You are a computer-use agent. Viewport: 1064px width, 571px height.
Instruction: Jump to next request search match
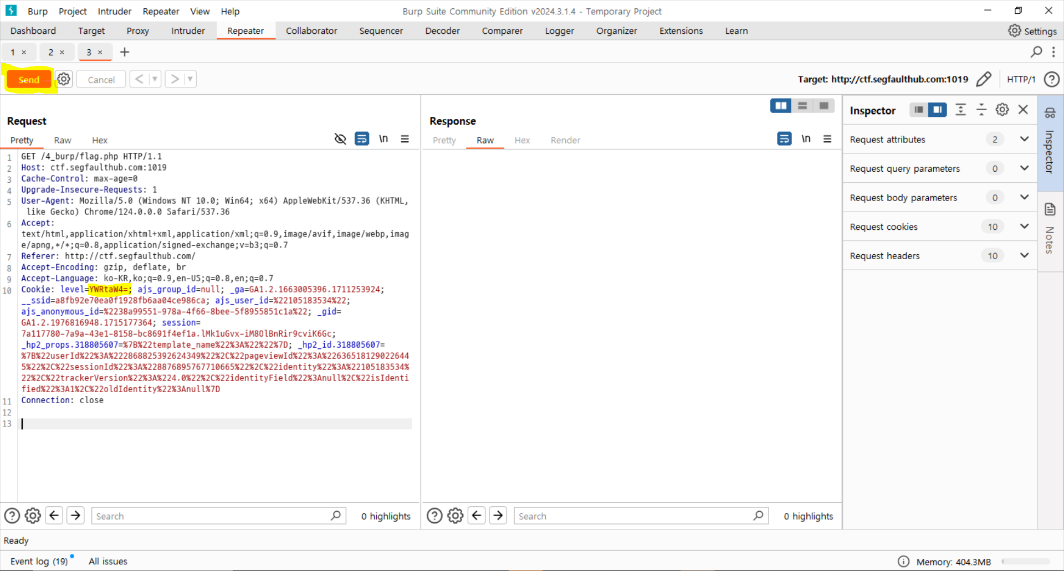tap(75, 516)
